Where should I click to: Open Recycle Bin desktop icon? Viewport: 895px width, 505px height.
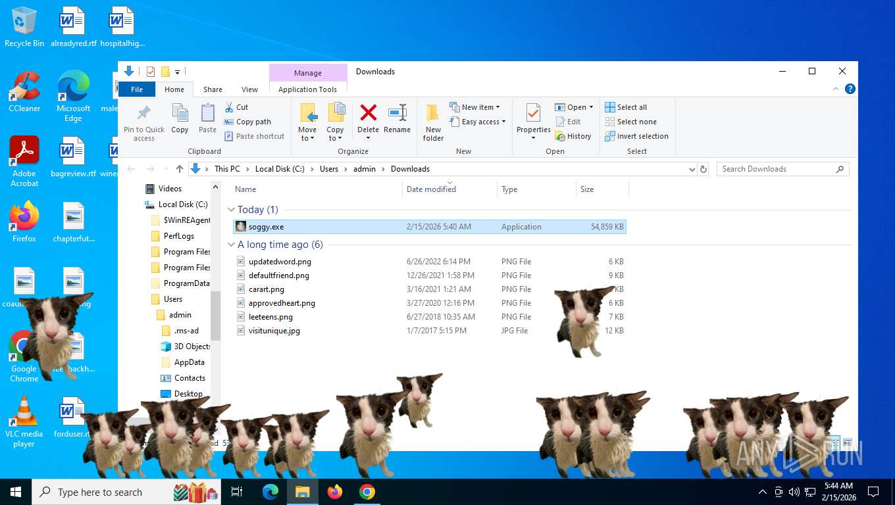click(x=24, y=27)
